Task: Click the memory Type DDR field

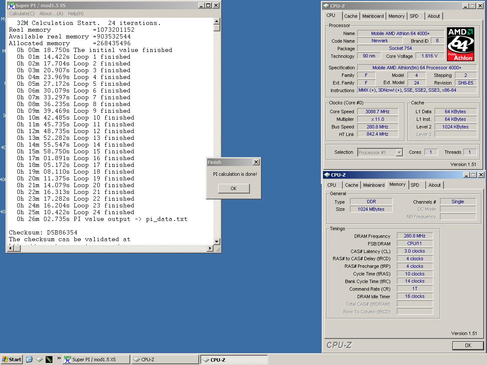Action: (371, 202)
